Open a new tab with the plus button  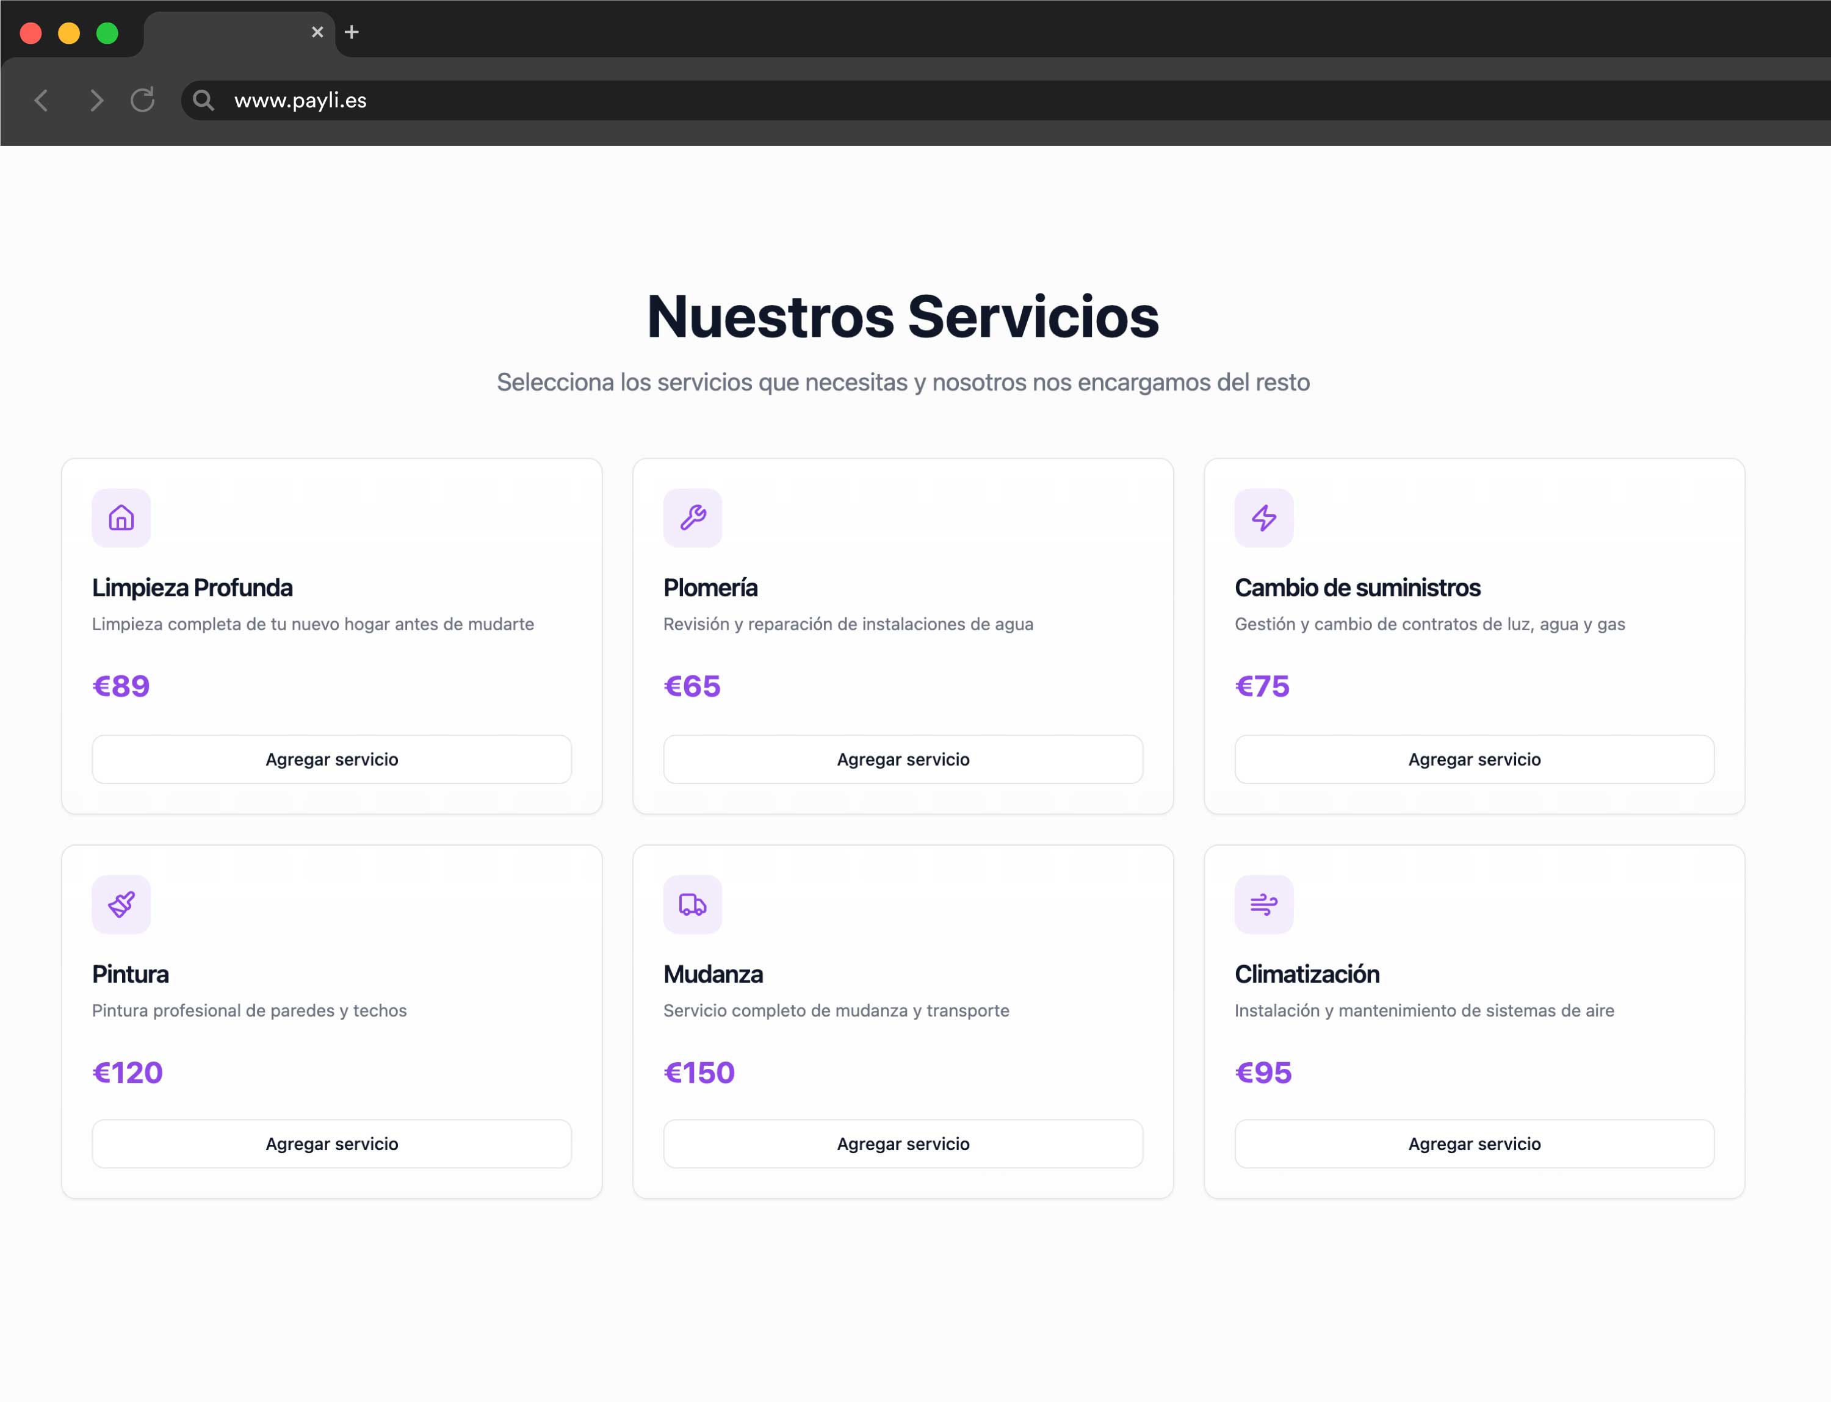coord(352,32)
